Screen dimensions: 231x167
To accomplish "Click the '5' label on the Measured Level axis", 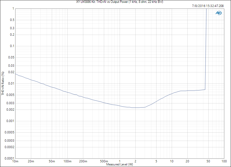I will click(x=156, y=161).
